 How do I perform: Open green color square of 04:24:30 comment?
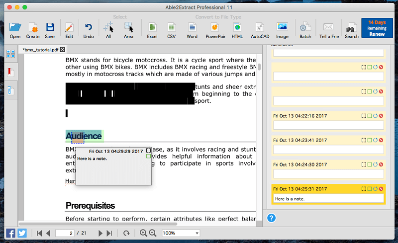point(370,164)
